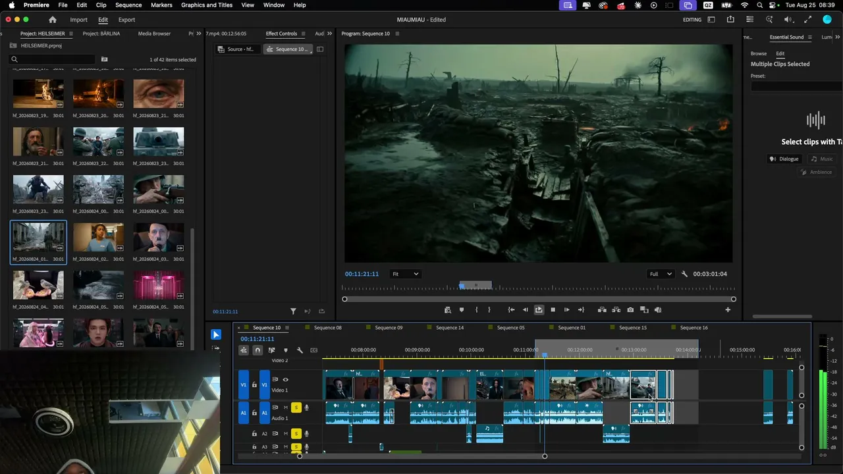Toggle nest-or-individual-clips insert mode button
This screenshot has height=474, width=843.
(244, 350)
